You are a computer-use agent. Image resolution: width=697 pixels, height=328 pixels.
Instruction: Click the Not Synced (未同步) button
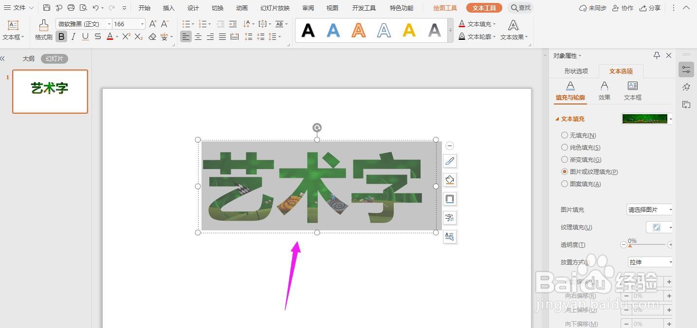tap(593, 8)
